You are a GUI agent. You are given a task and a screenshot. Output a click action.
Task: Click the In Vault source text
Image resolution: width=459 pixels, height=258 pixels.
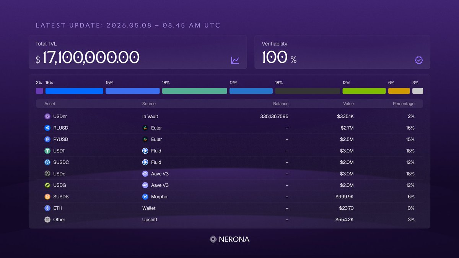tap(150, 116)
